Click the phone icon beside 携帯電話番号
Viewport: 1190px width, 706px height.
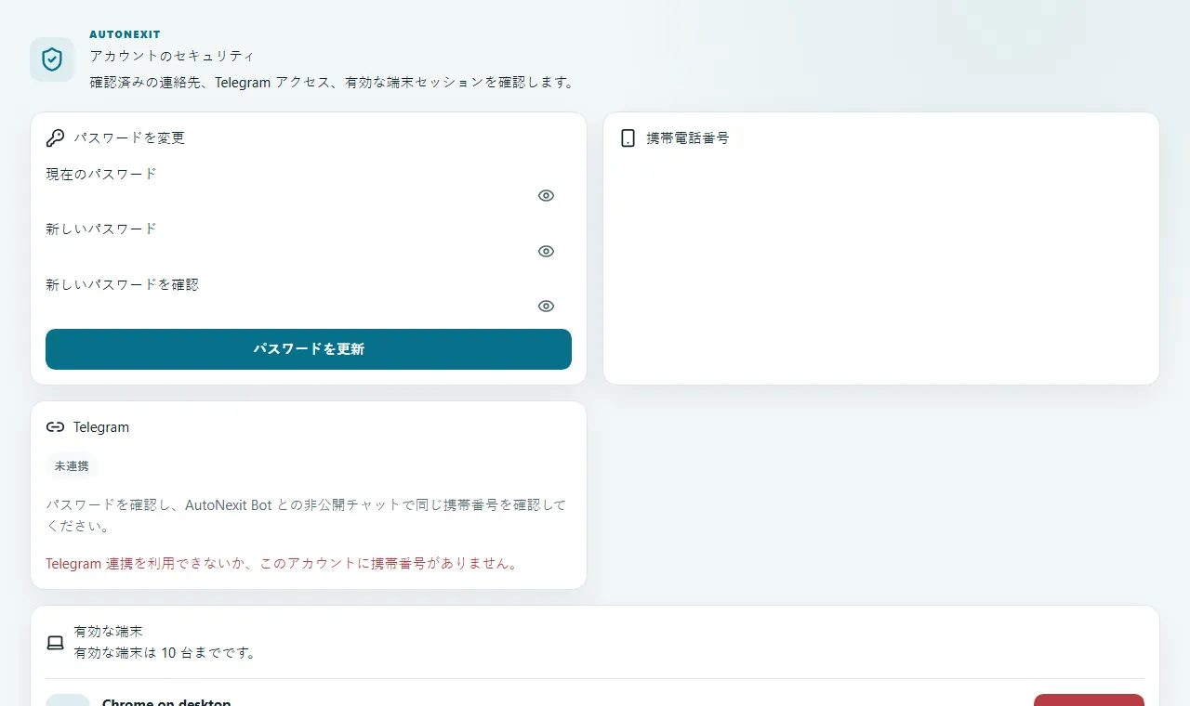click(x=628, y=138)
